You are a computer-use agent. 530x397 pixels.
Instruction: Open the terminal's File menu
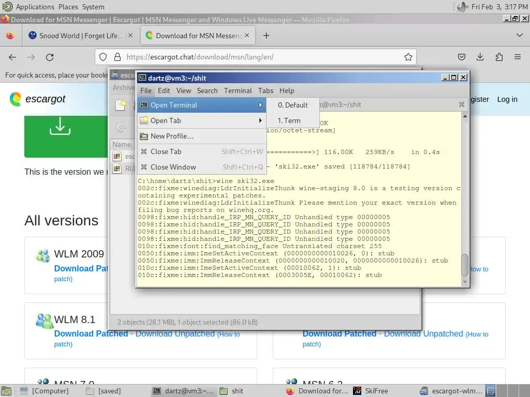146,90
